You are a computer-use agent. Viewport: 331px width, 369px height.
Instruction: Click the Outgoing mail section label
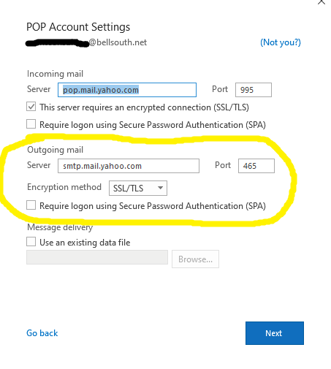55,150
